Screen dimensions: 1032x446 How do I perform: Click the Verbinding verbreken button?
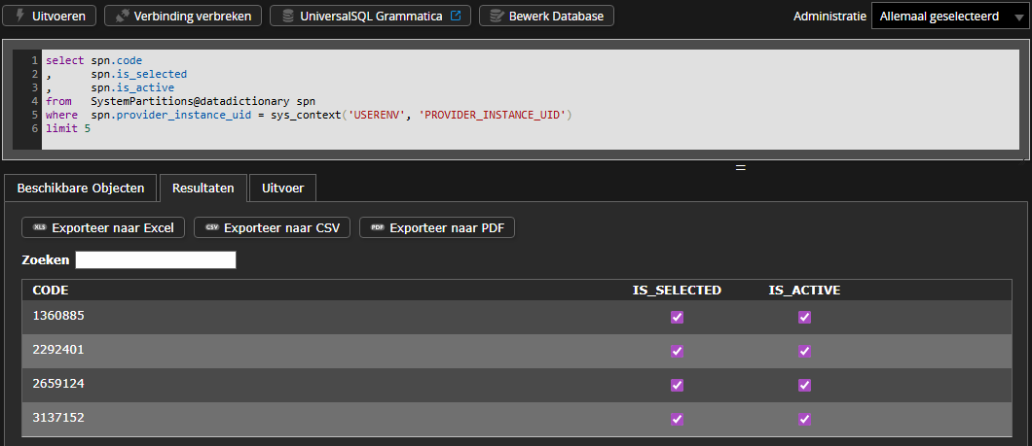[x=183, y=17]
